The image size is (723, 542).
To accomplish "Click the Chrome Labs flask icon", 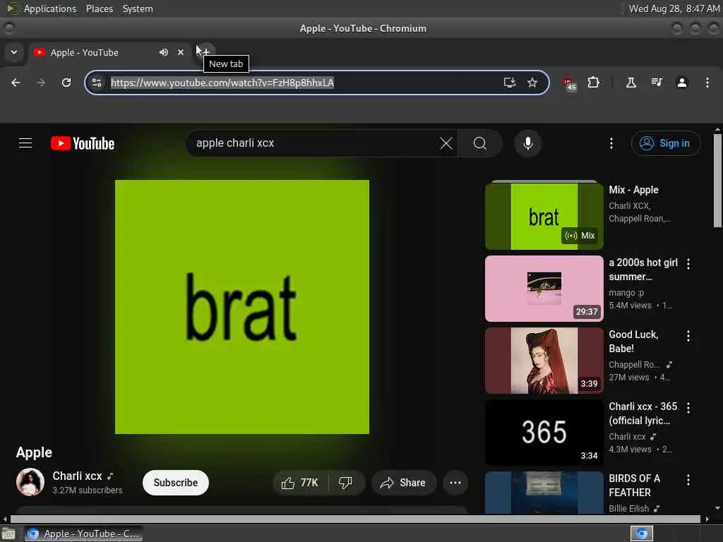I will (x=631, y=83).
